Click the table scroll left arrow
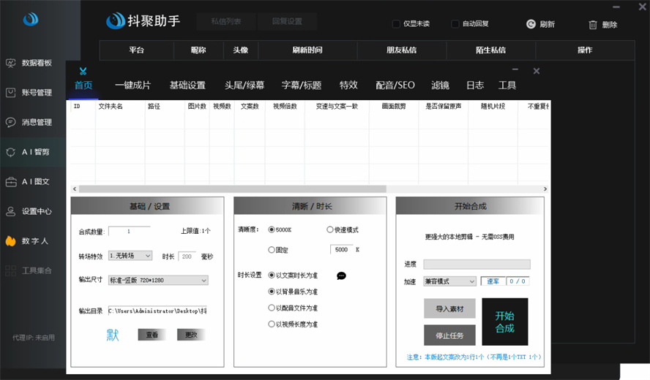The image size is (650, 380). [x=75, y=189]
